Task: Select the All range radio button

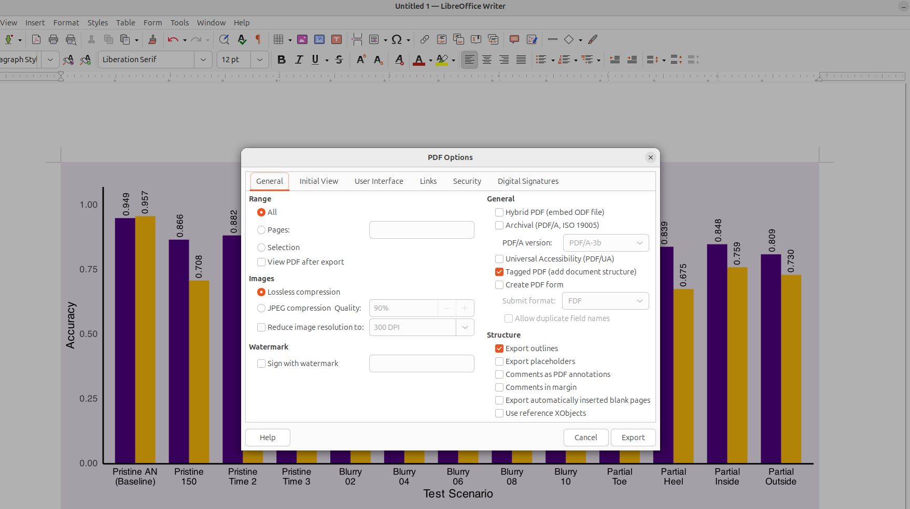Action: [261, 212]
